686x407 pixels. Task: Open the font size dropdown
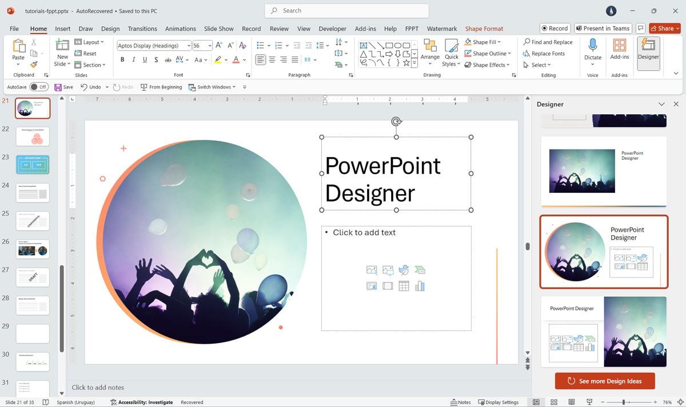click(209, 45)
